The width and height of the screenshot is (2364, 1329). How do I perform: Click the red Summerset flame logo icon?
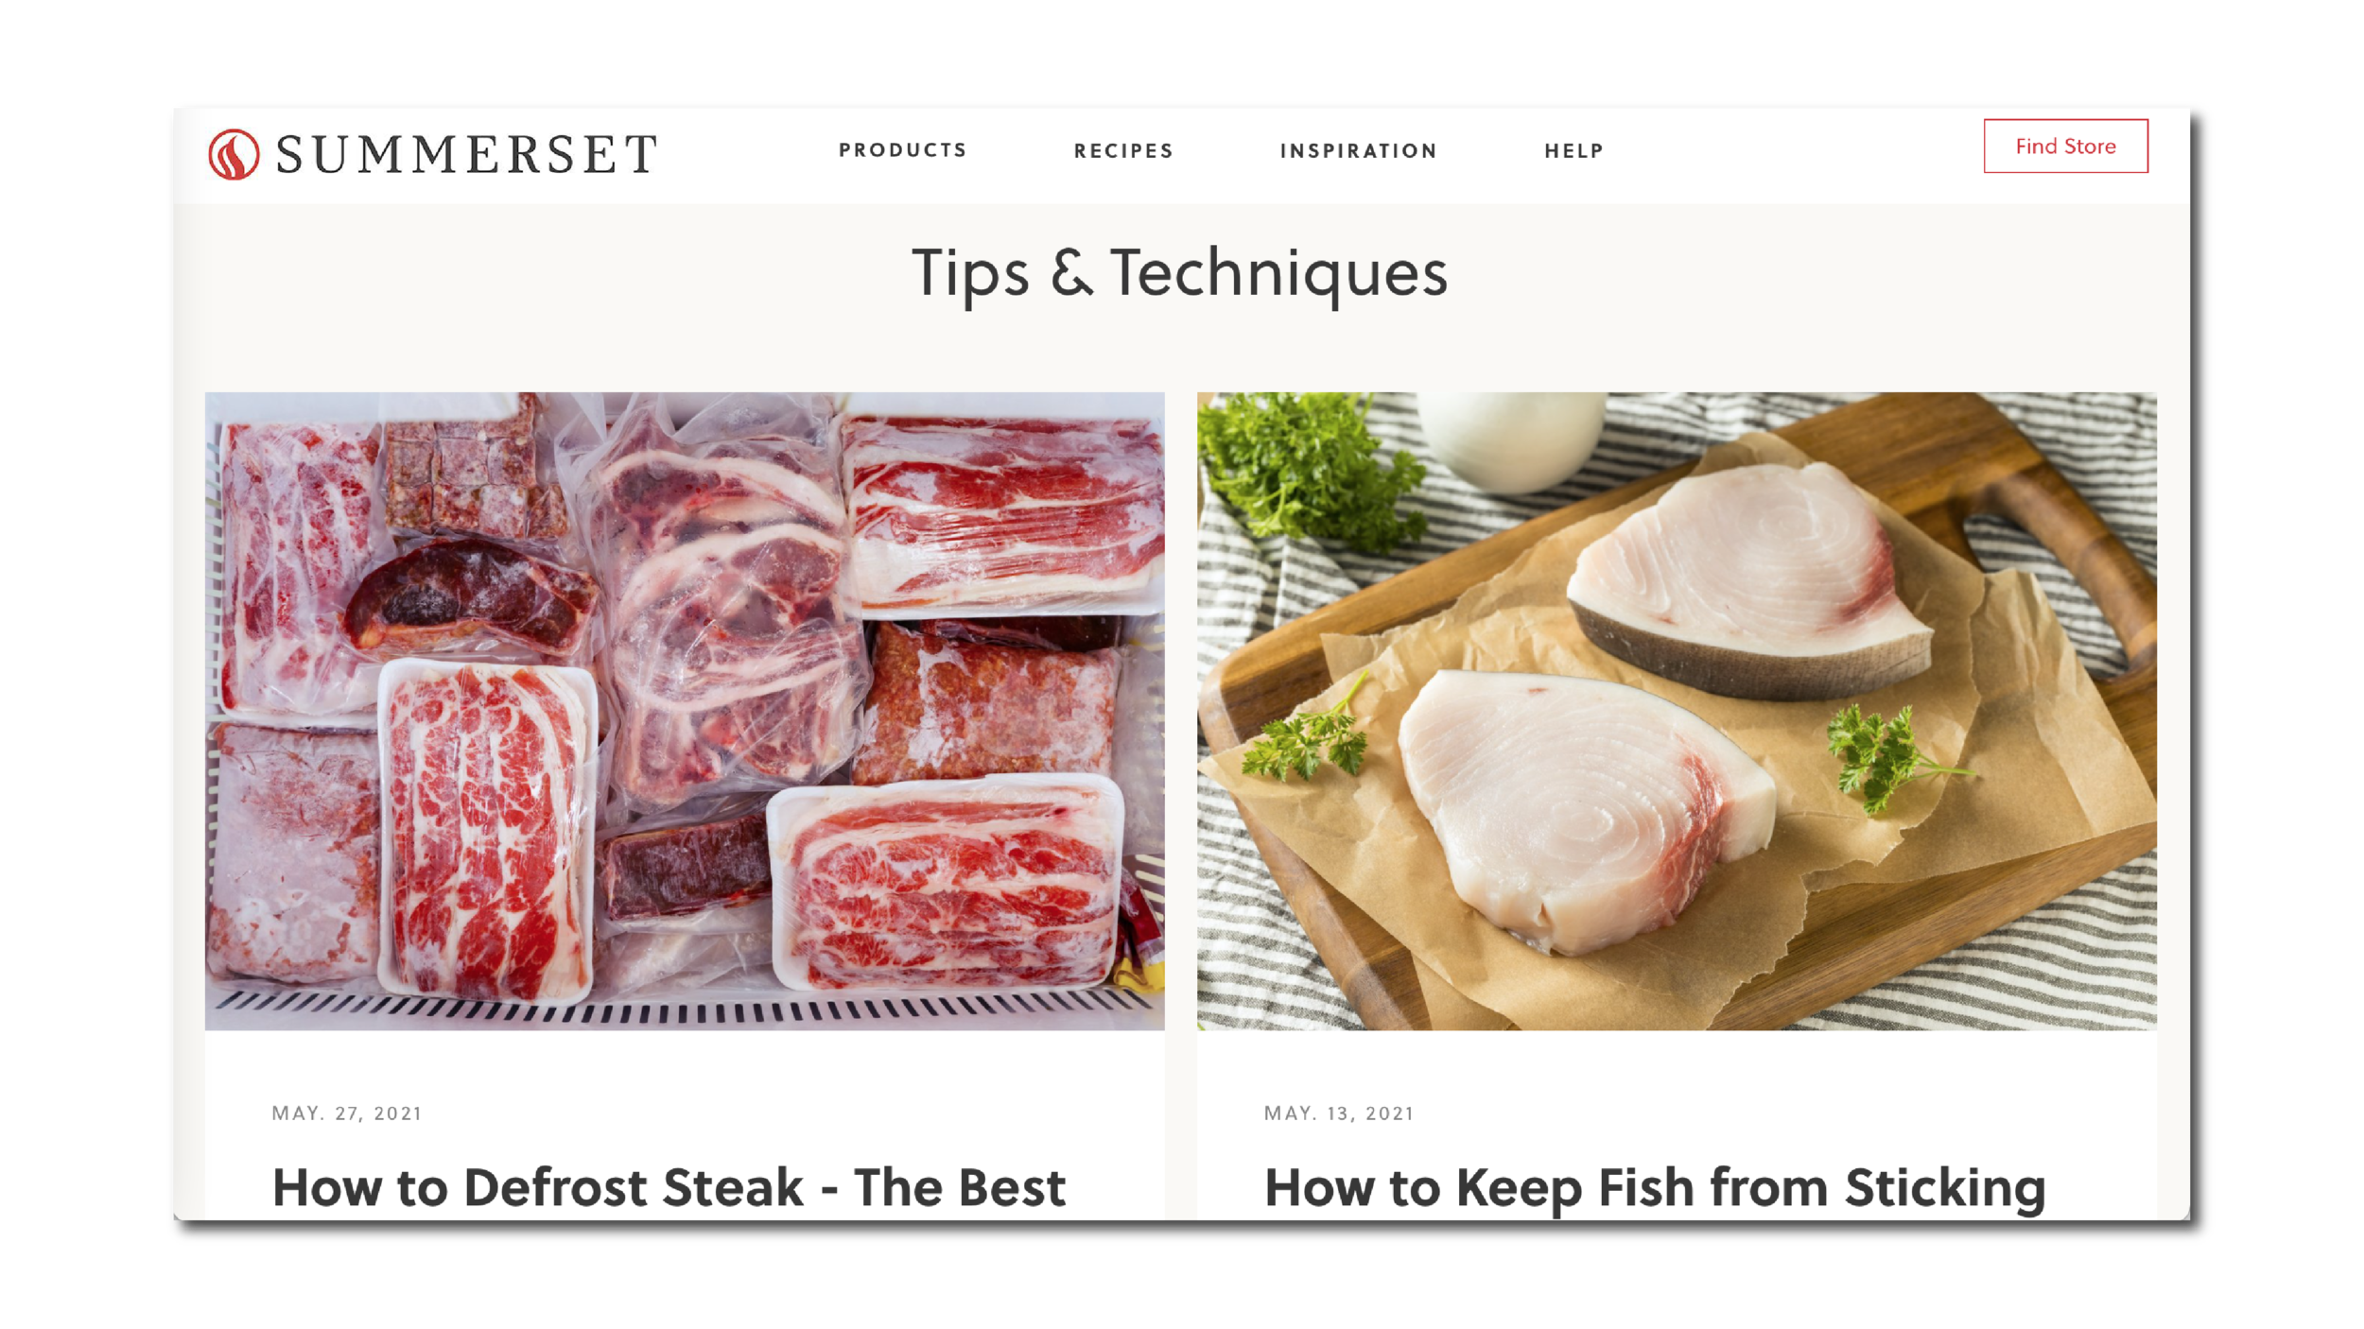point(234,154)
